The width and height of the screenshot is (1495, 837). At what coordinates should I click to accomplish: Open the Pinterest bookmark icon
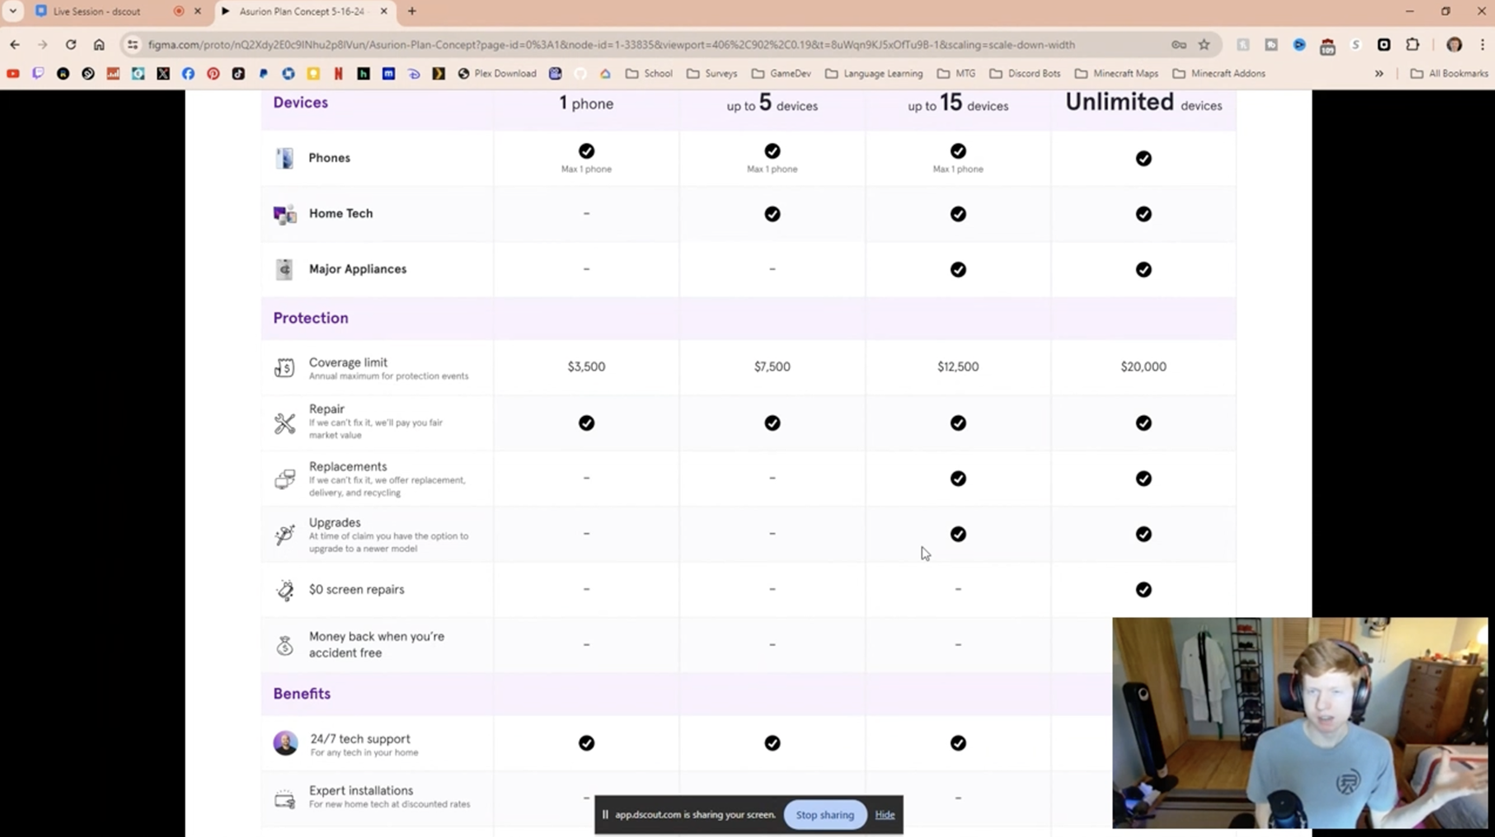click(214, 74)
